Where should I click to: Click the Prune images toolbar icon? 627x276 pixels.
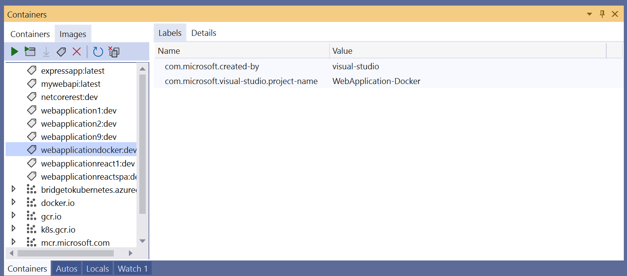[114, 52]
